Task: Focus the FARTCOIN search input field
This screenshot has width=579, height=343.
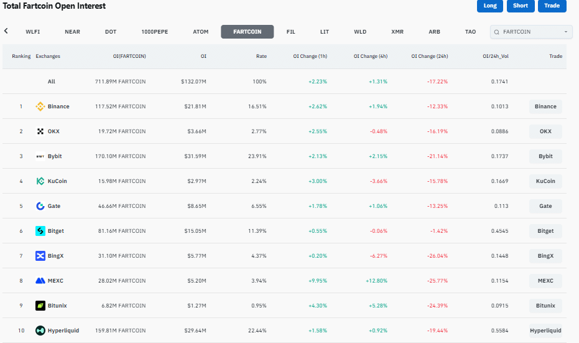Action: pos(530,32)
